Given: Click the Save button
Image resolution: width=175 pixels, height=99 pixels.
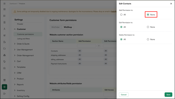Looking at the screenshot, I should pos(168,95).
